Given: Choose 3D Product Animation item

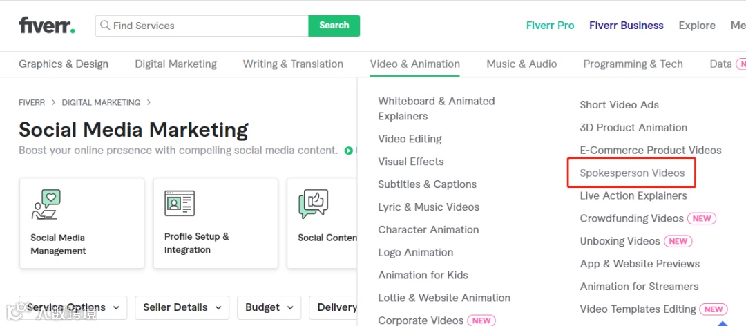Looking at the screenshot, I should click(x=633, y=128).
